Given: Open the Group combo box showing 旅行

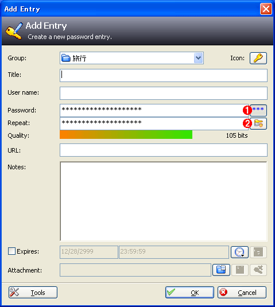Looking at the screenshot, I should click(x=131, y=58).
